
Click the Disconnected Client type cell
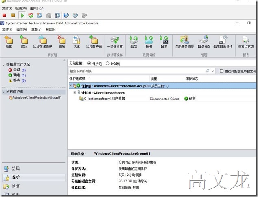[164, 99]
